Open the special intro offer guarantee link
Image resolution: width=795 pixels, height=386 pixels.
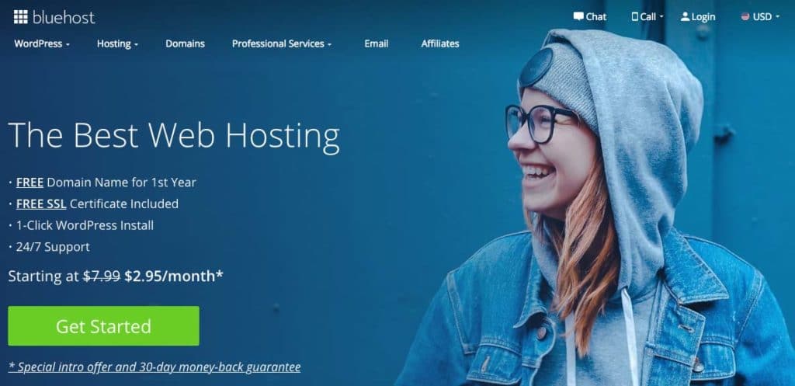click(x=154, y=367)
